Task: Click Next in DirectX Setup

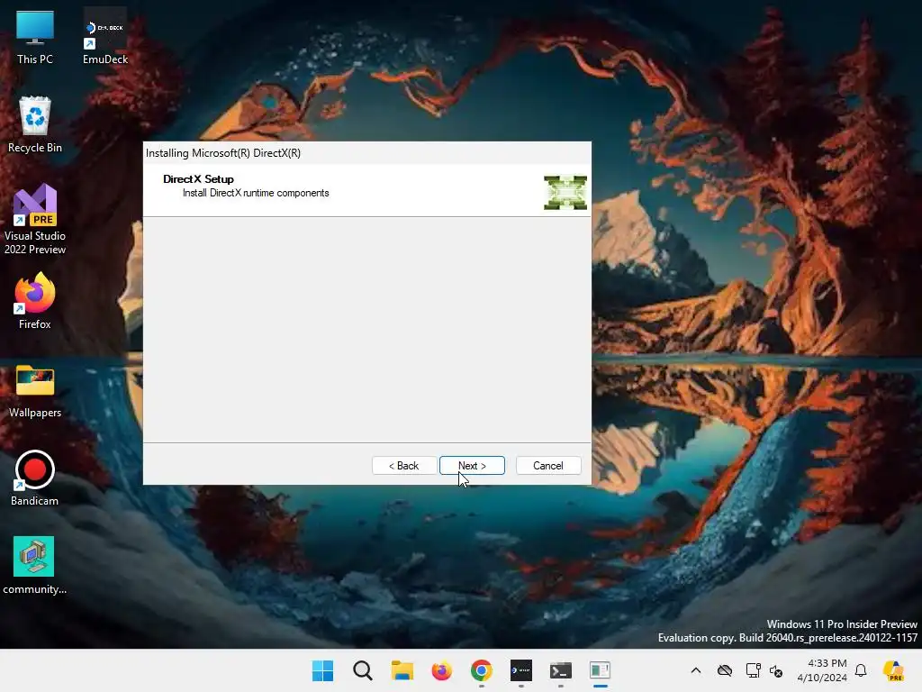Action: tap(472, 466)
